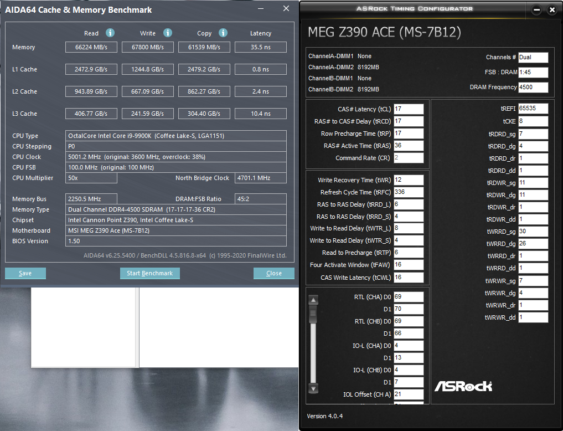Click the CPU Clock 5001.2 MHz field
The height and width of the screenshot is (431, 563).
click(176, 157)
